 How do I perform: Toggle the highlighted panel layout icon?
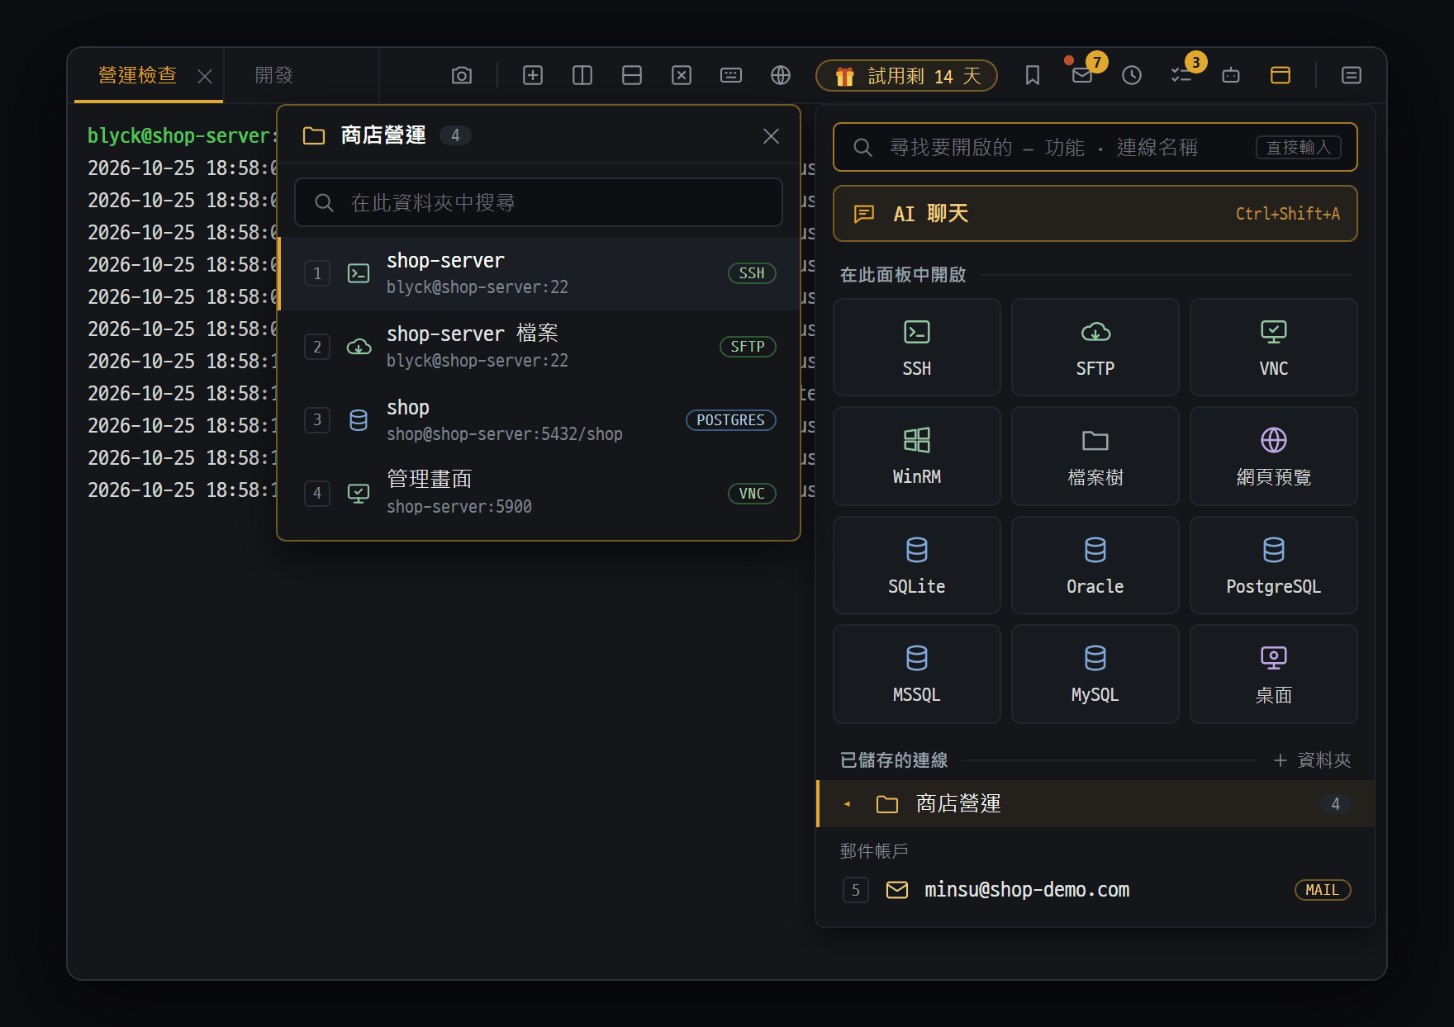[1281, 76]
